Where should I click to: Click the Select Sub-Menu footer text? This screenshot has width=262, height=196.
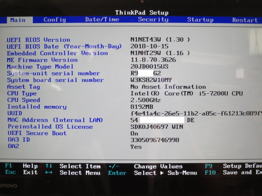pos(166,173)
